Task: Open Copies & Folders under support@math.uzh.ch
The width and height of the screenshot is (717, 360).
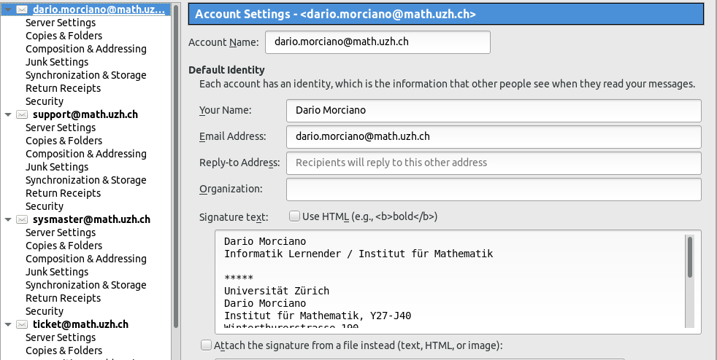Action: (x=64, y=141)
